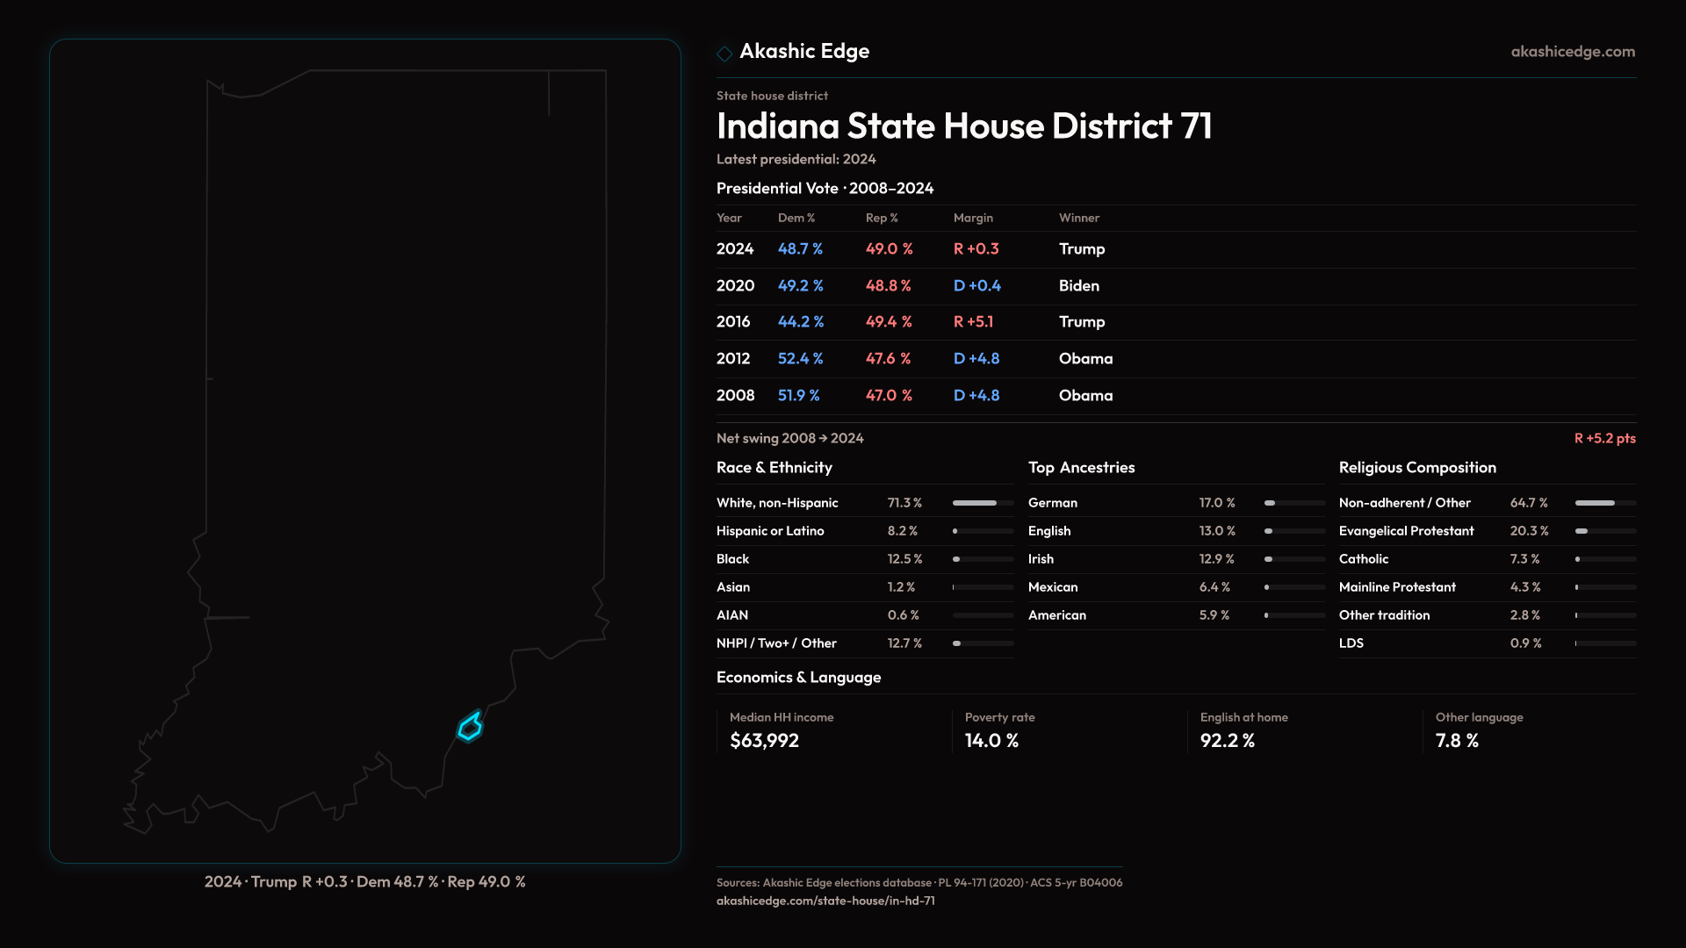Click the 2016 R +5.1 margin
Screen dimensions: 1686x948
[x=973, y=322]
